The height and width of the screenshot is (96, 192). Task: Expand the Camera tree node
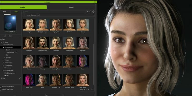pyautogui.click(x=3, y=68)
